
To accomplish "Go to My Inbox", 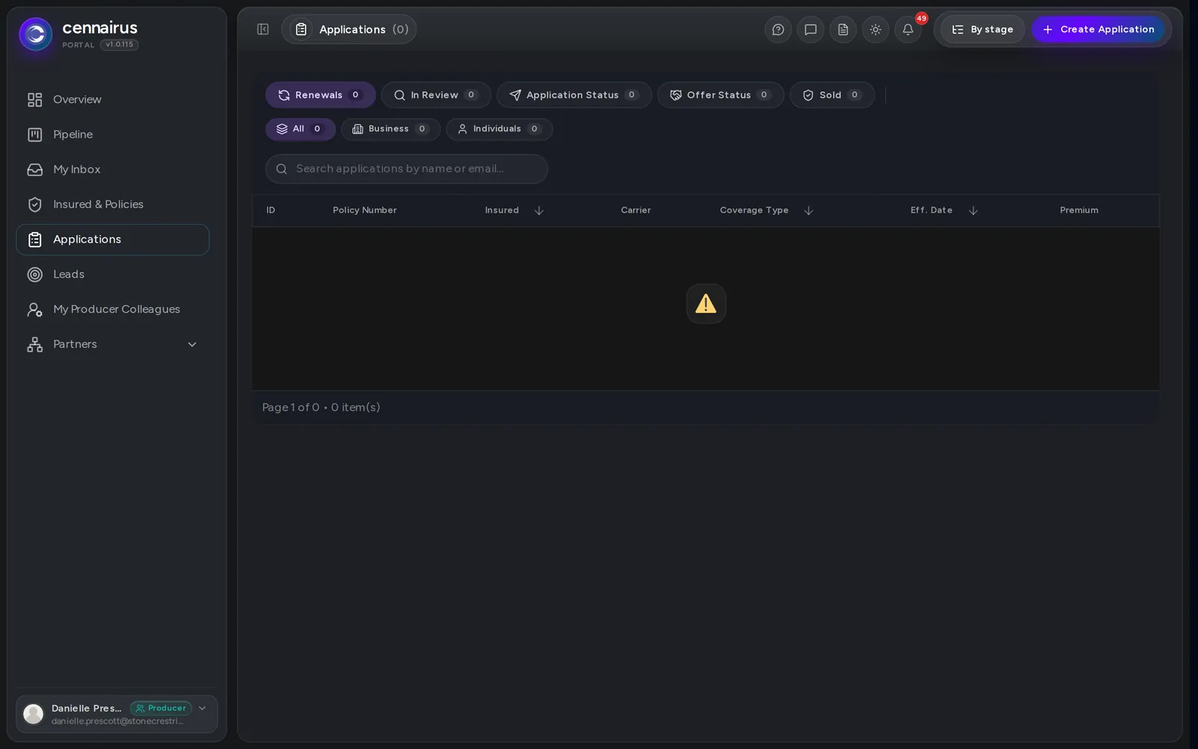I will click(112, 169).
